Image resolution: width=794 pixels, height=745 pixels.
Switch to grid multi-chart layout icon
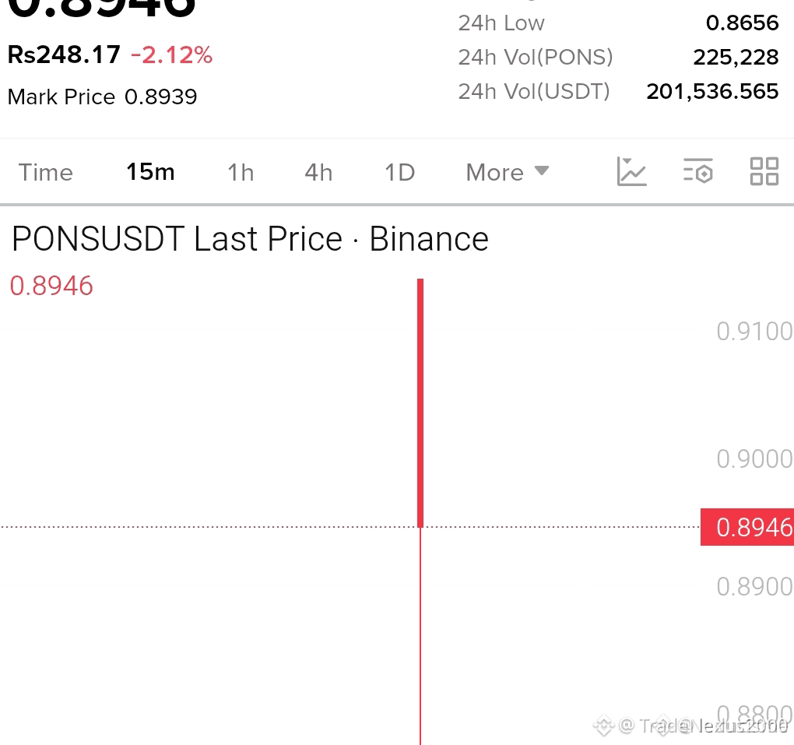pos(764,172)
